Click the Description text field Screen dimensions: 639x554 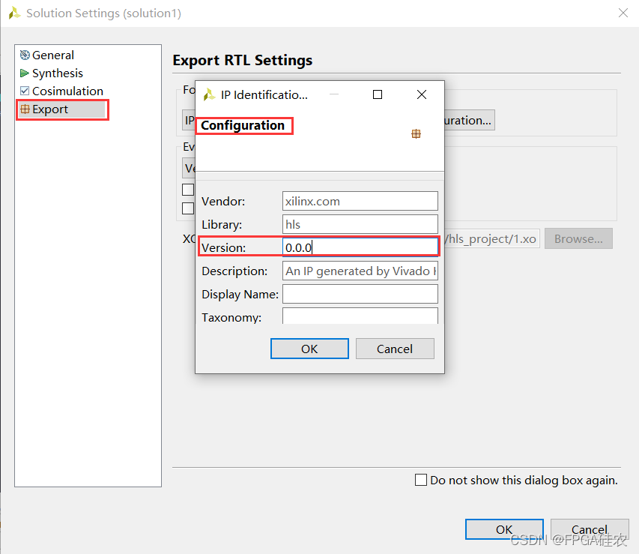click(360, 271)
